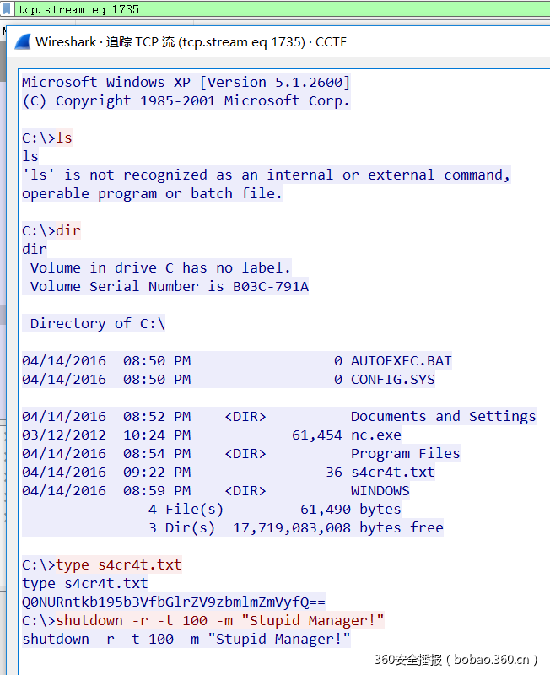
Task: Select the 'type s4cr4t.txt' command
Action: click(119, 564)
